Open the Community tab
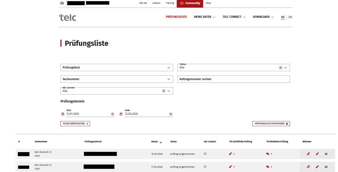338x172 pixels. [190, 3]
